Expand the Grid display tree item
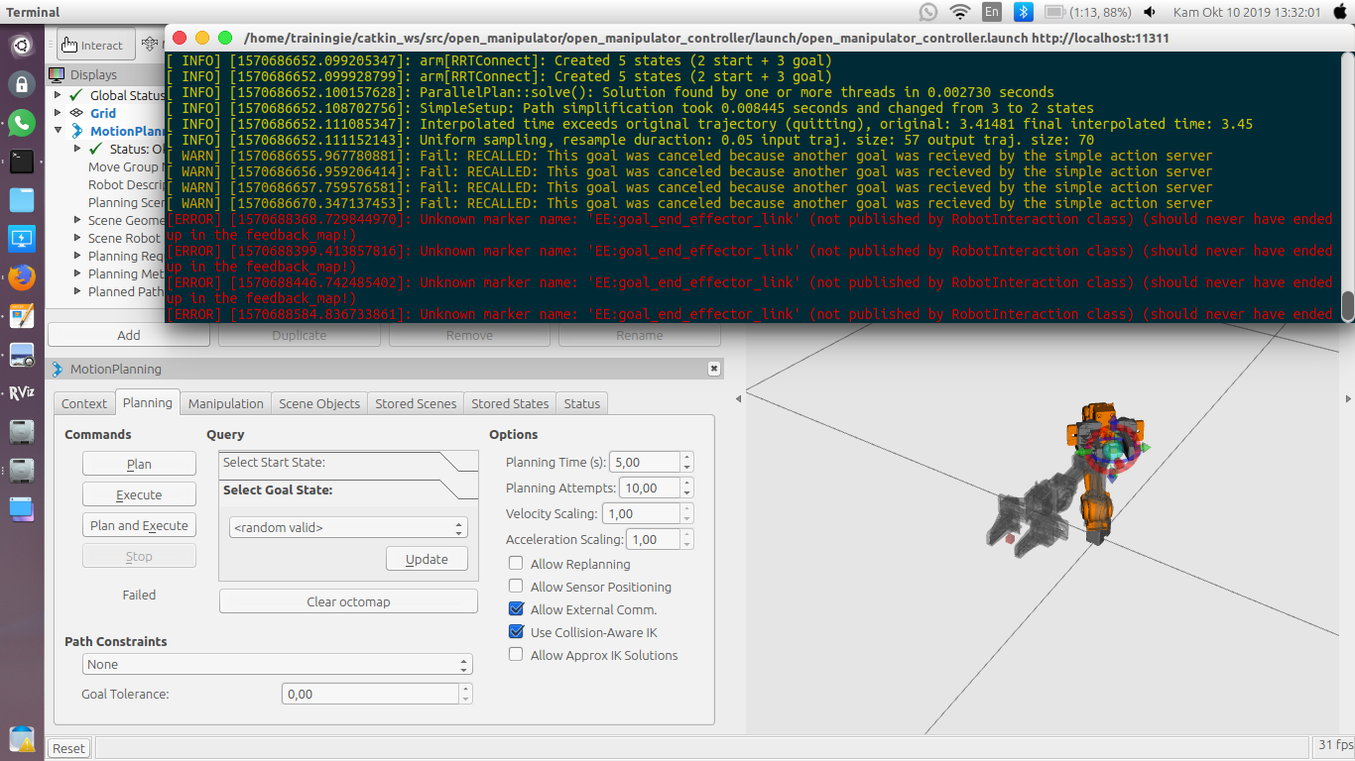Screen dimensions: 1355x761 click(x=59, y=113)
